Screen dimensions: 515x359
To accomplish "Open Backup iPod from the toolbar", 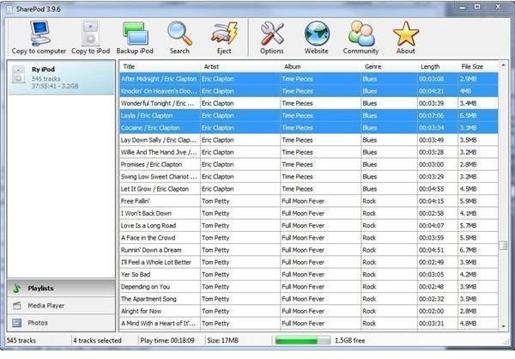I will pos(135,38).
